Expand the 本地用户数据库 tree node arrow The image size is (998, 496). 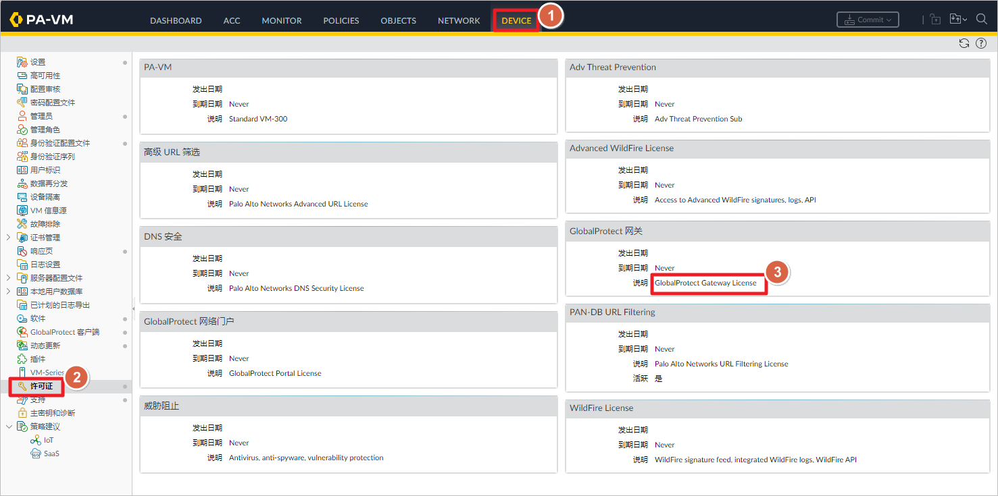(x=8, y=292)
